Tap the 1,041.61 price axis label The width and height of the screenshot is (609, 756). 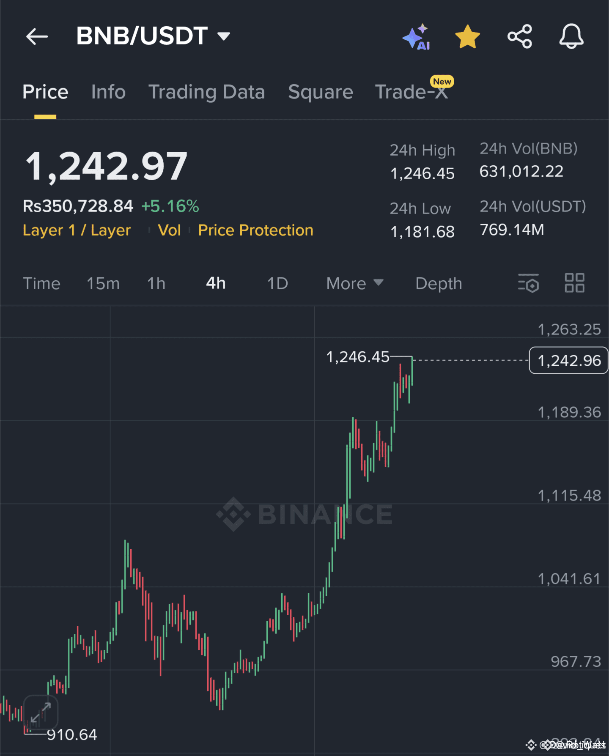569,579
